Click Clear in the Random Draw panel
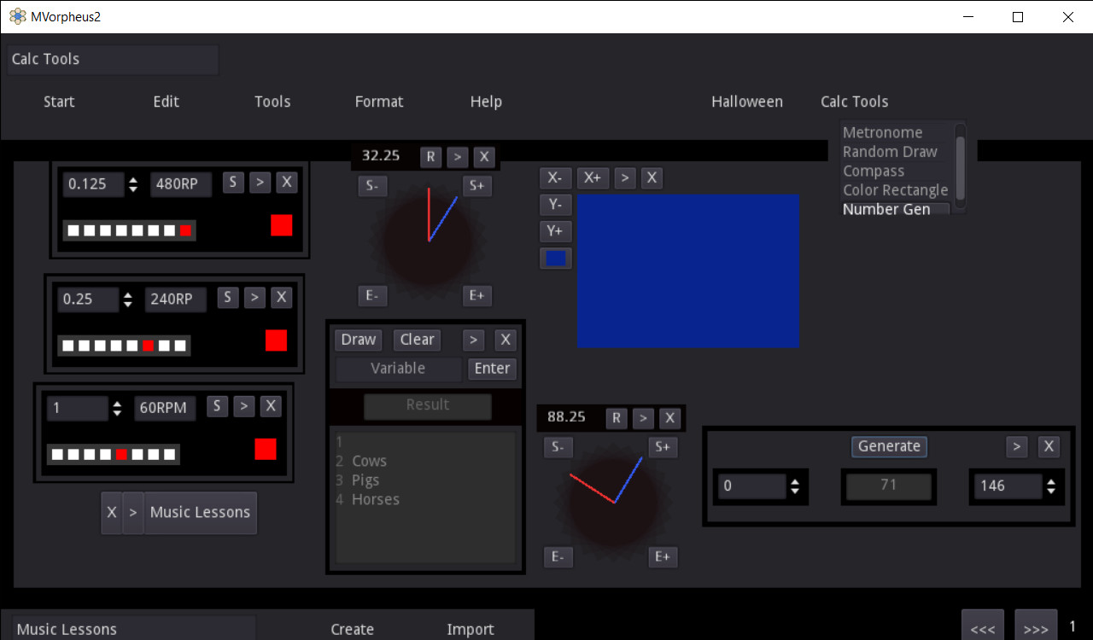This screenshot has width=1093, height=640. pyautogui.click(x=417, y=339)
